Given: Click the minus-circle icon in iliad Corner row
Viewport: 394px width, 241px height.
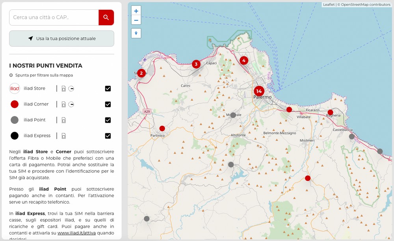Looking at the screenshot, I should point(71,104).
